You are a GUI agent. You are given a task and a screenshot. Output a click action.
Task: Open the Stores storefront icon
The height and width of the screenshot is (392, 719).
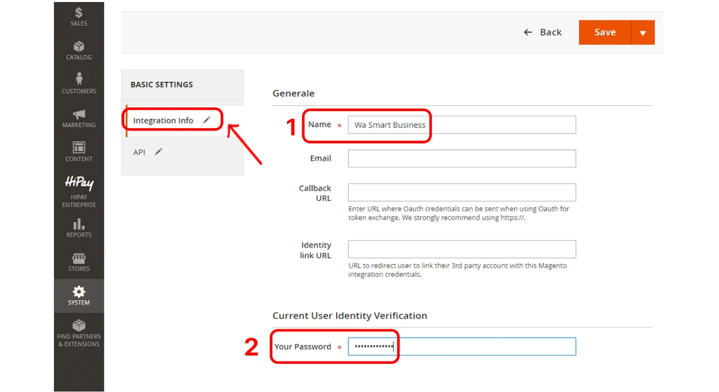tap(79, 258)
